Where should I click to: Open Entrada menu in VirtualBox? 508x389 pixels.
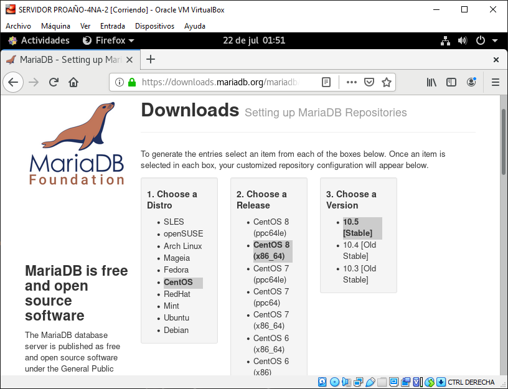pos(113,26)
